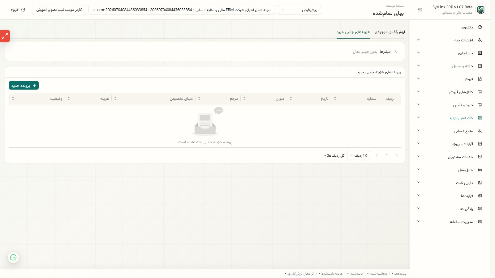The width and height of the screenshot is (495, 278).
Task: Sort the table by the وضعیت column
Action: [x=13, y=99]
